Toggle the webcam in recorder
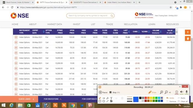The image size is (193, 108). [x=177, y=92]
